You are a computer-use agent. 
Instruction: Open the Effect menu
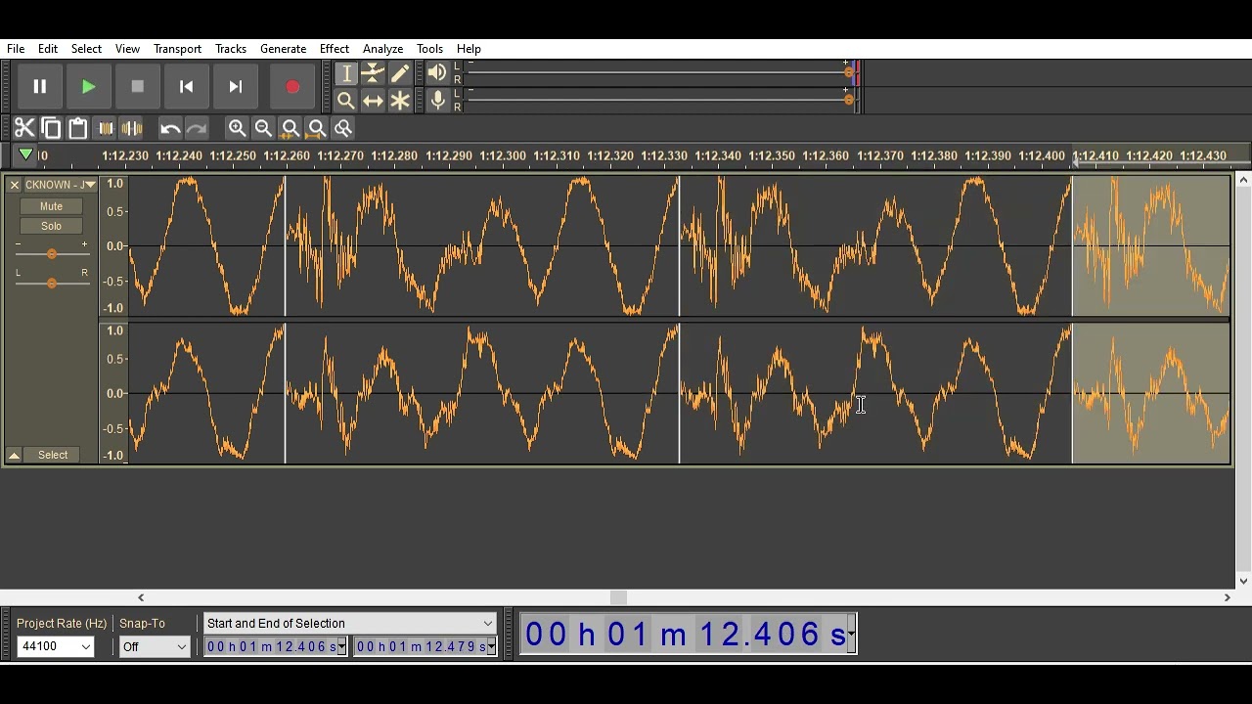click(x=334, y=49)
